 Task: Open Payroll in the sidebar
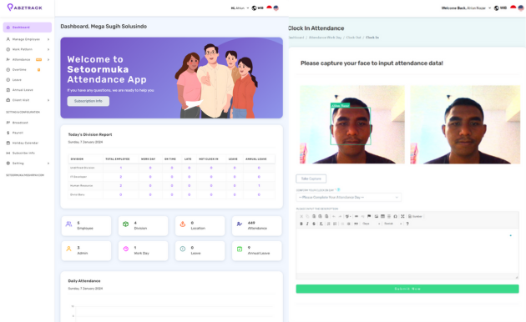point(18,133)
